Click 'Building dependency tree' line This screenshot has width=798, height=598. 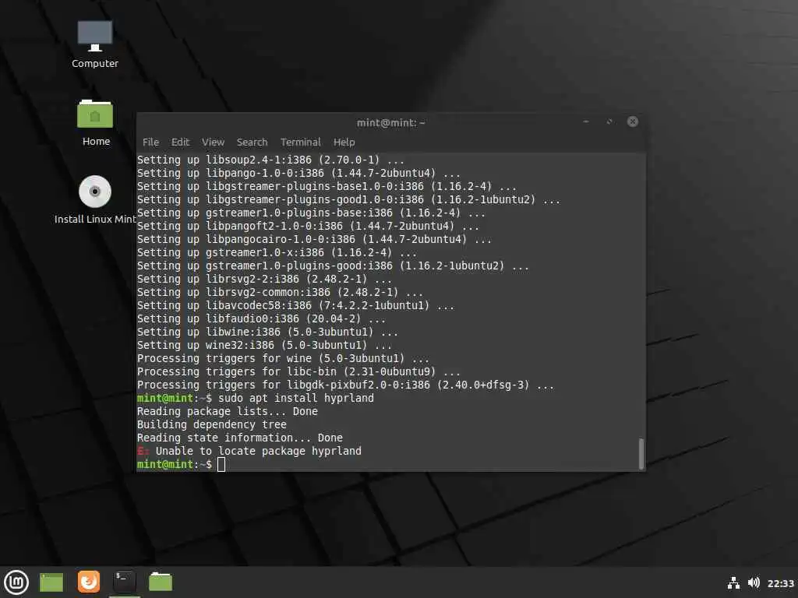pos(212,424)
